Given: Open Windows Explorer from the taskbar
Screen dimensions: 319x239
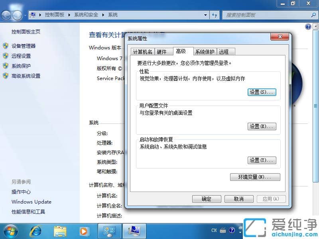Looking at the screenshot, I should point(60,231).
